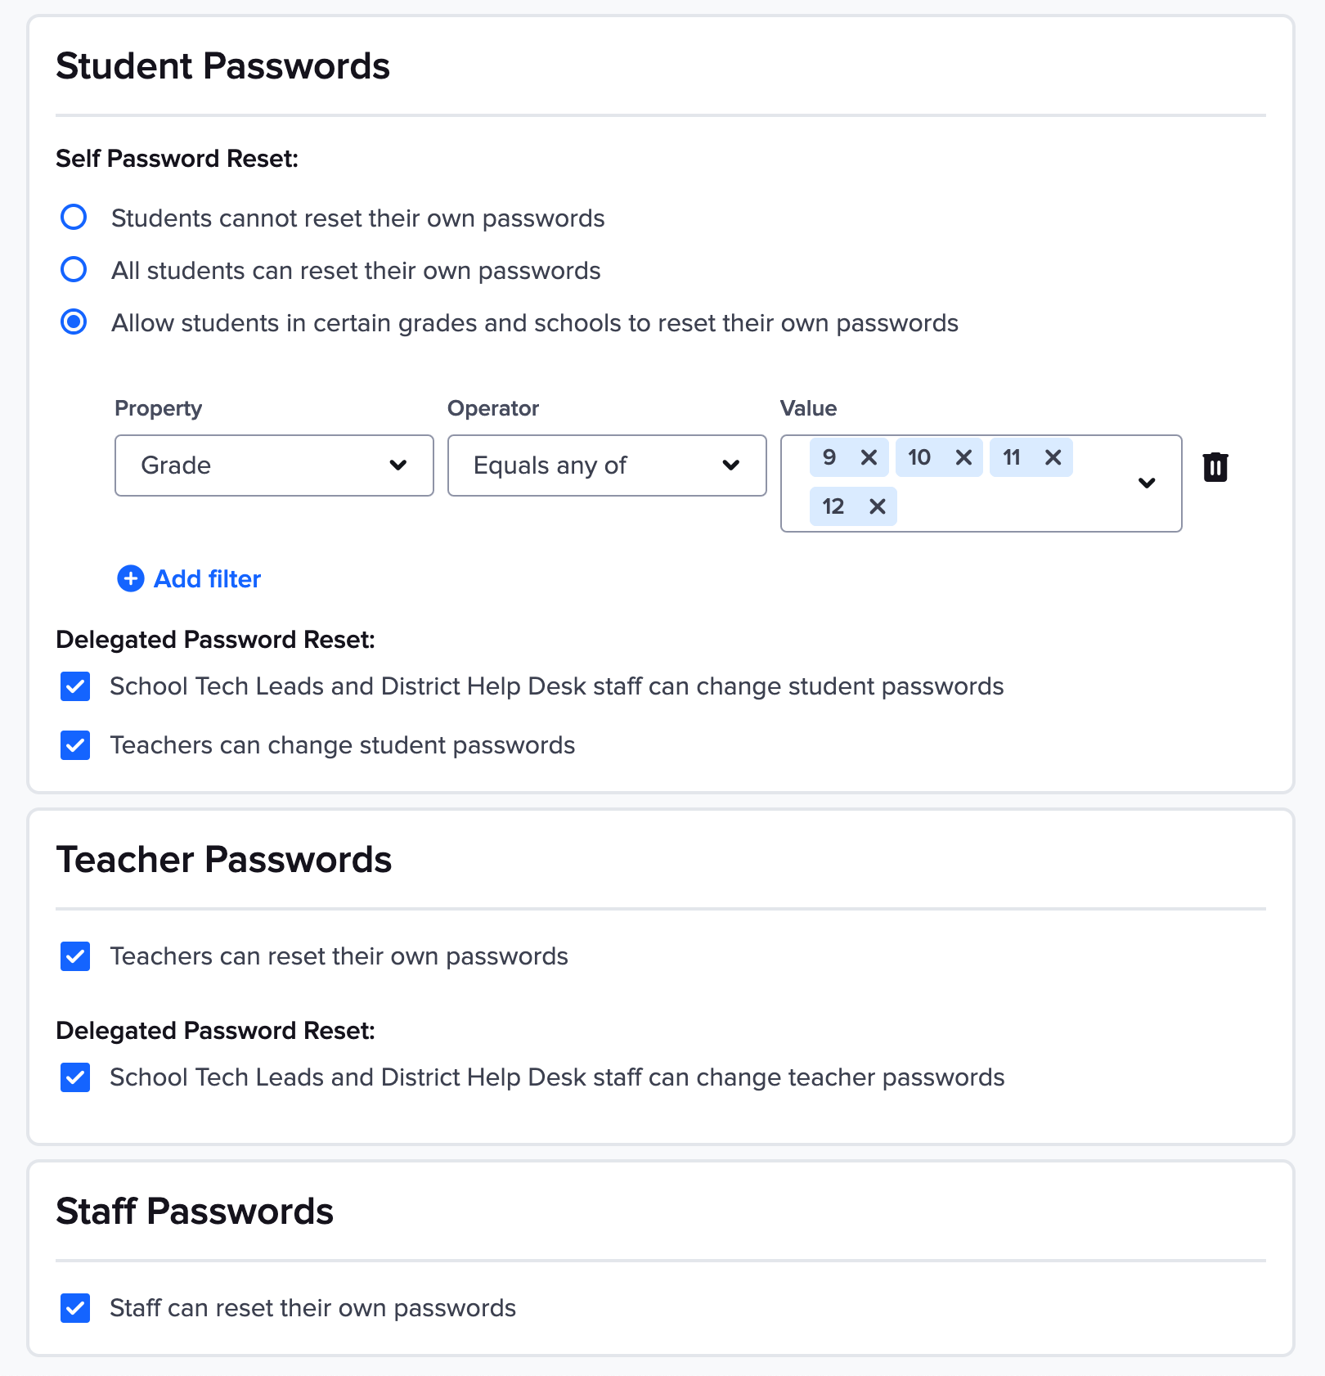Screen dimensions: 1325x1376
Task: Uncheck 'Staff can reset their own passwords'
Action: [74, 1308]
